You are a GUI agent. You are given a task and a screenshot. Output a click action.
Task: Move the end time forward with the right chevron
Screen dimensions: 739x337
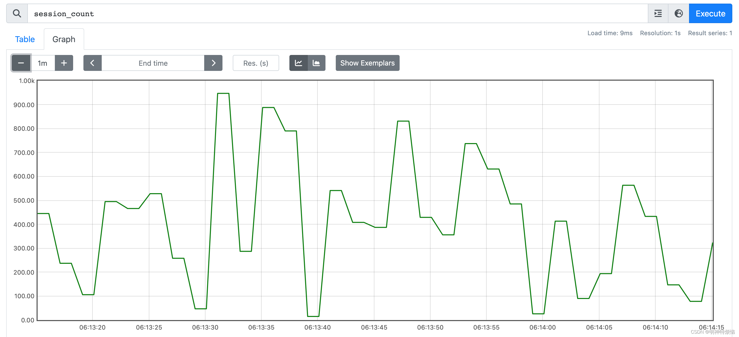coord(213,63)
